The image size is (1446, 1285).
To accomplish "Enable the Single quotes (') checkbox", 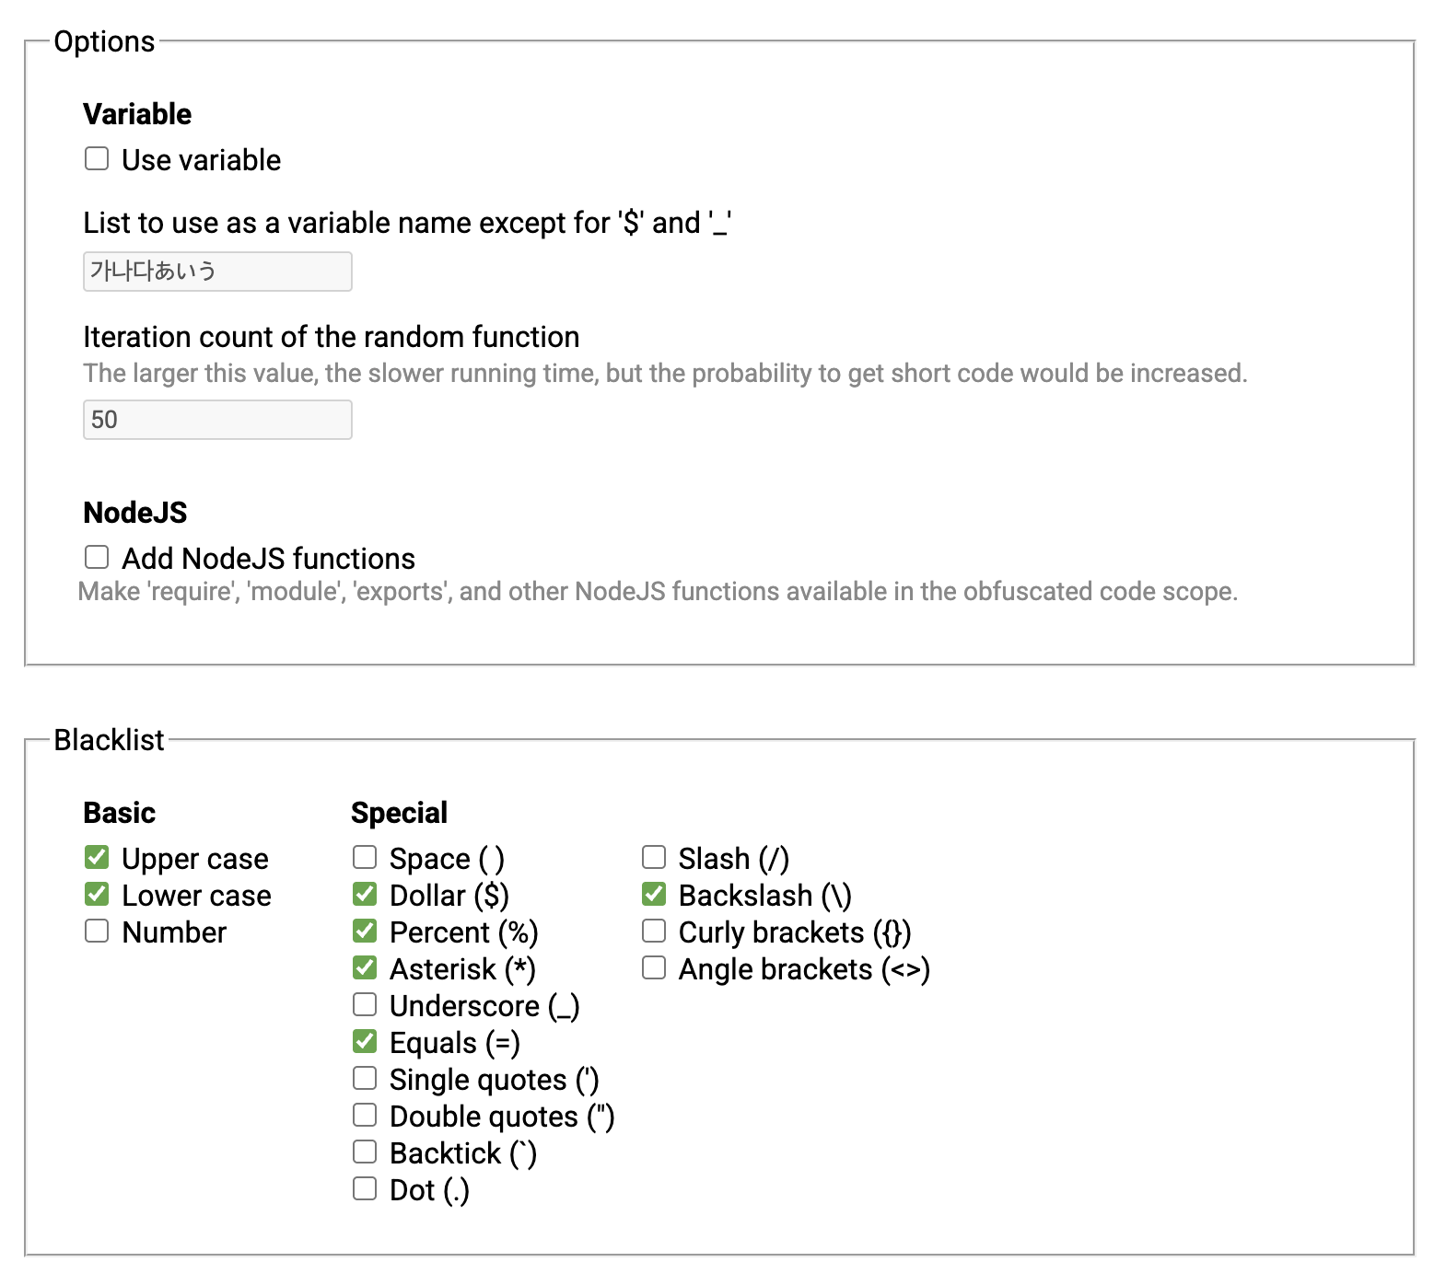I will point(365,1078).
